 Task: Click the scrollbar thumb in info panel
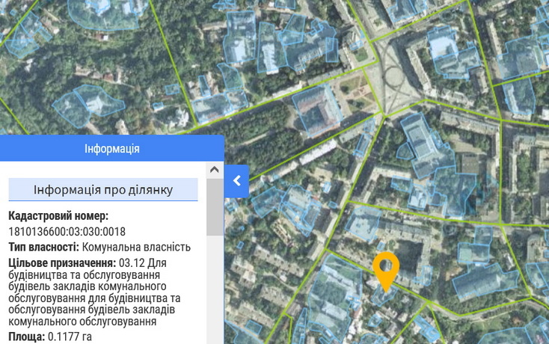pos(215,207)
